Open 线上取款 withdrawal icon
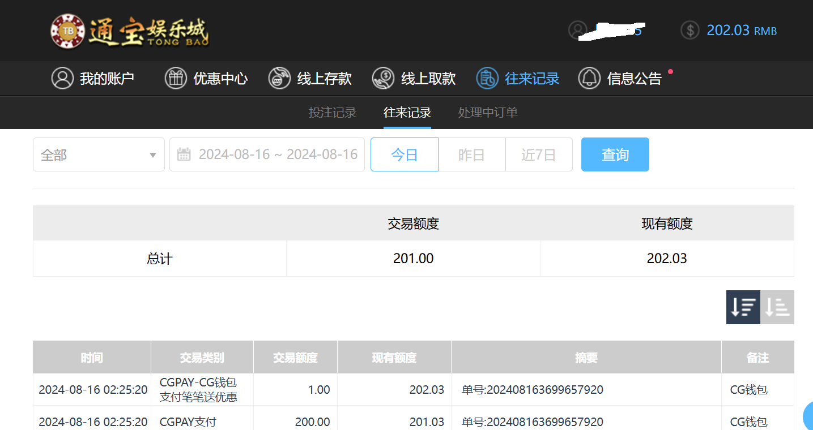The height and width of the screenshot is (430, 813). pos(384,78)
